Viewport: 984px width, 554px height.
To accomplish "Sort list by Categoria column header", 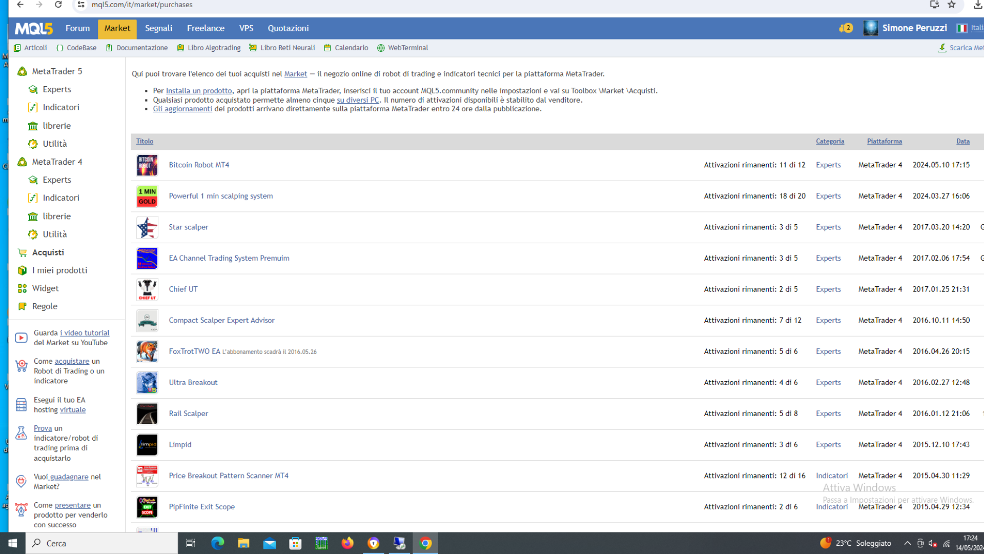I will click(x=830, y=141).
